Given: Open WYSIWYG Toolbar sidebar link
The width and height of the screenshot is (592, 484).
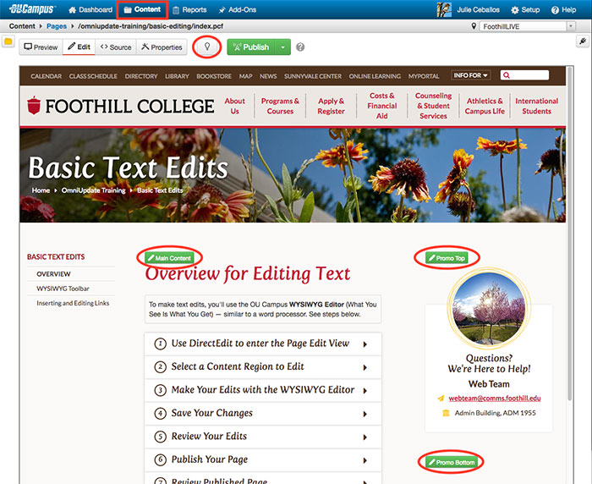Looking at the screenshot, I should 63,289.
